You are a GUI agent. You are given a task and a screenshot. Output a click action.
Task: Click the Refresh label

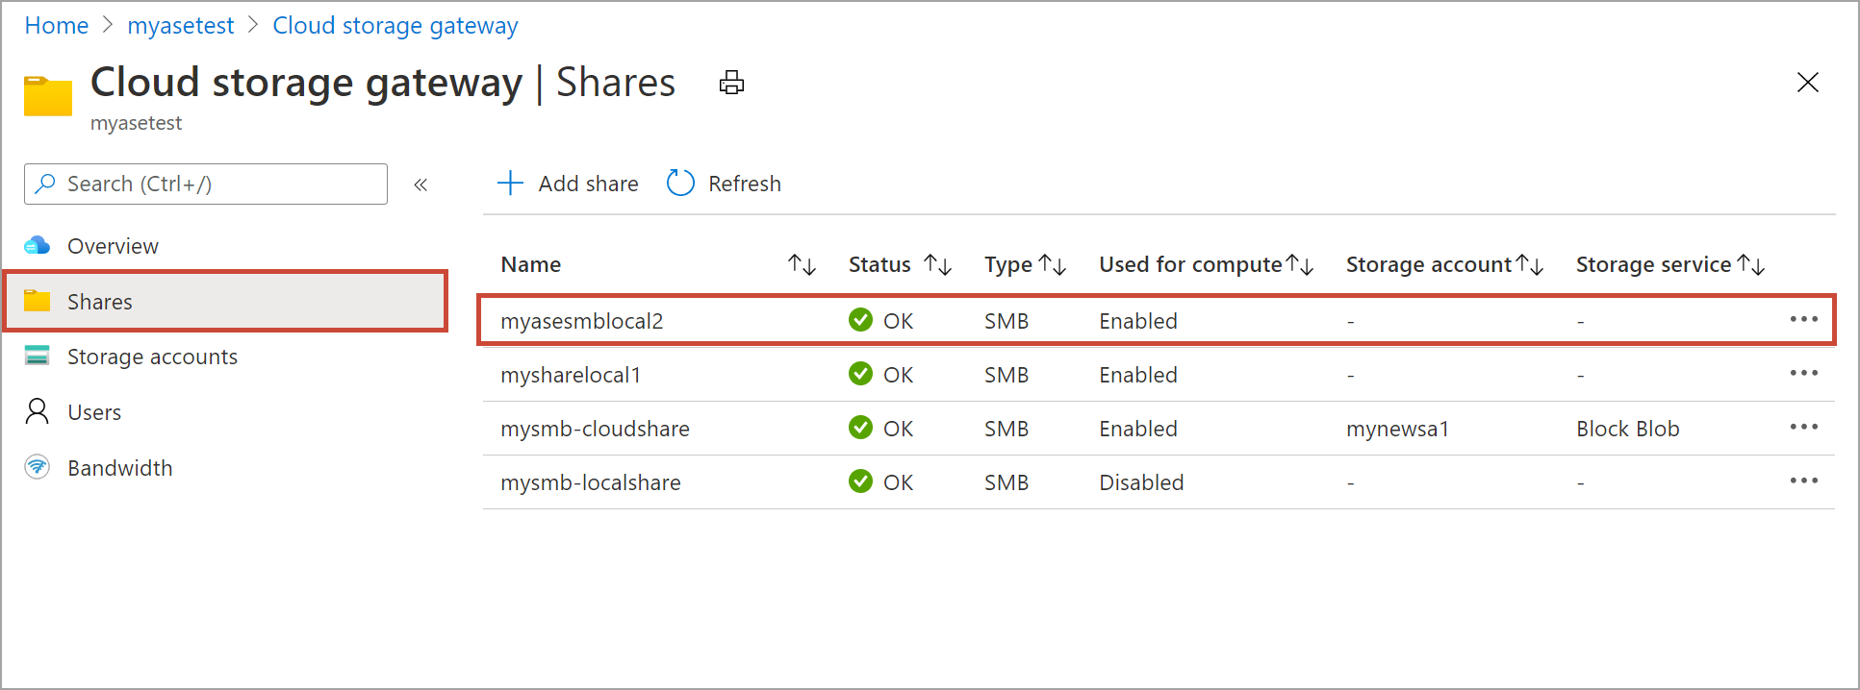(745, 184)
